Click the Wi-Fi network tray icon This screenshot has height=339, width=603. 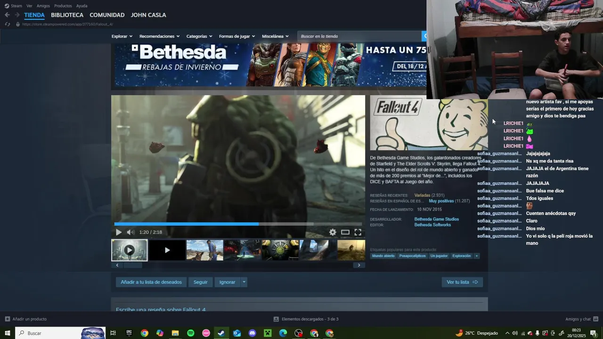coord(522,333)
